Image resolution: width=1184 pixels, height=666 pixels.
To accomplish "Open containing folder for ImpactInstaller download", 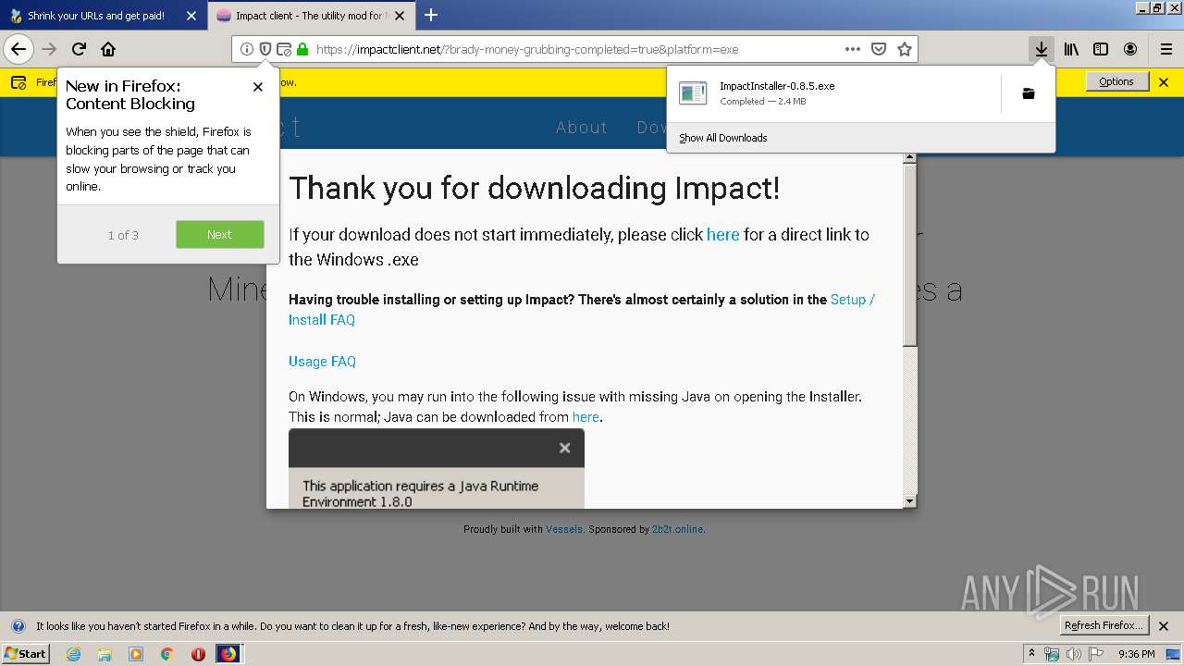I will 1029,93.
